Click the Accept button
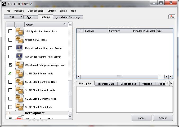This screenshot has width=179, height=127. coord(163,118)
